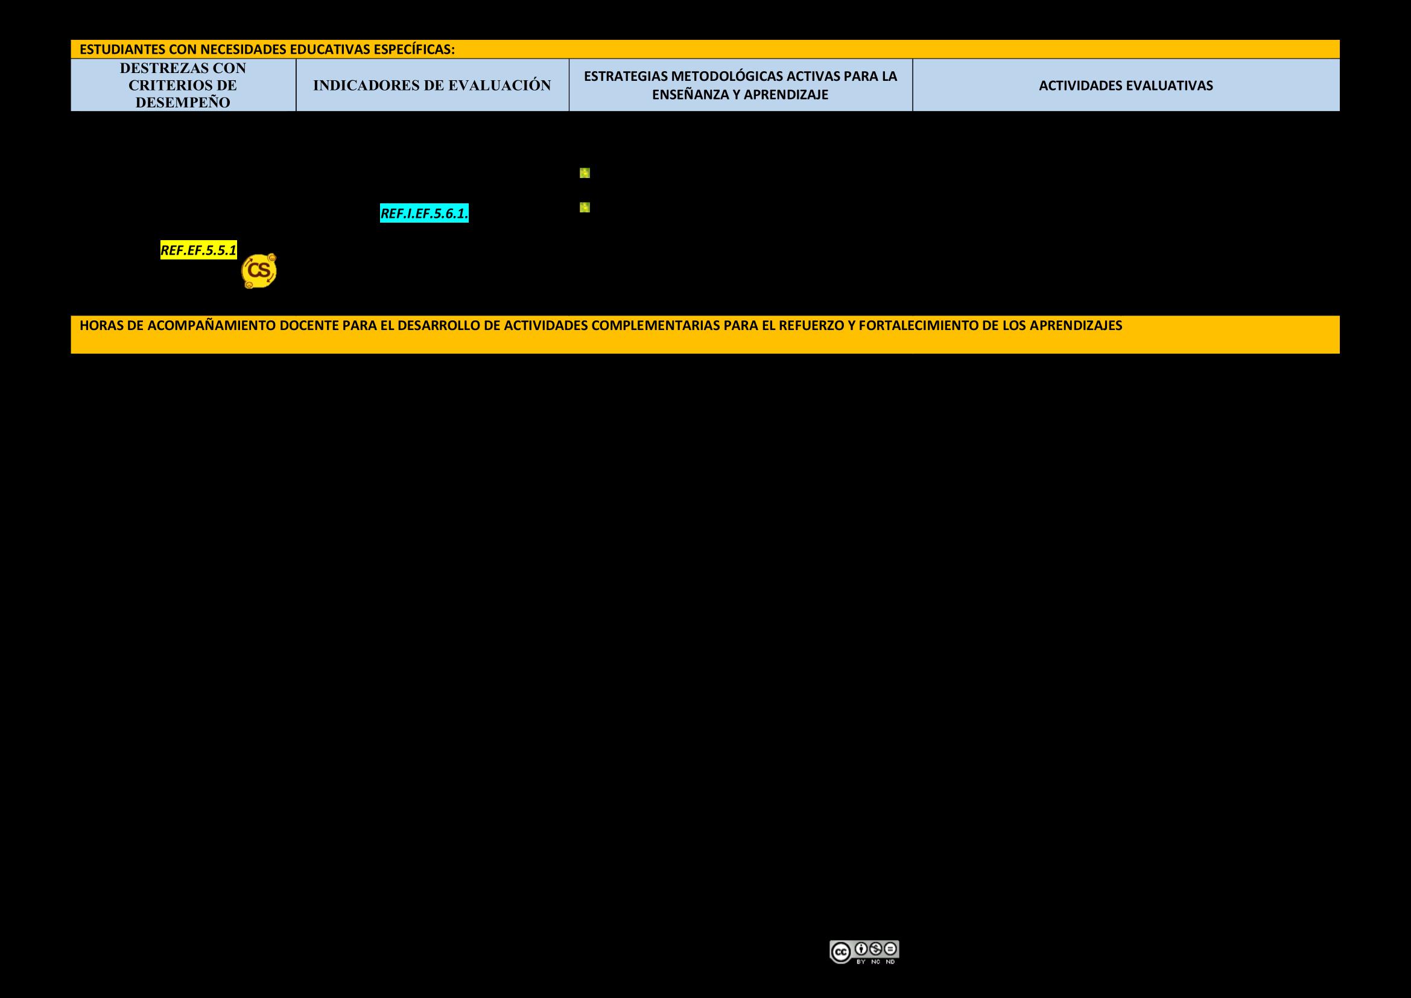The height and width of the screenshot is (998, 1411).
Task: Click the DESTREZAS CON header text
Action: click(x=183, y=68)
